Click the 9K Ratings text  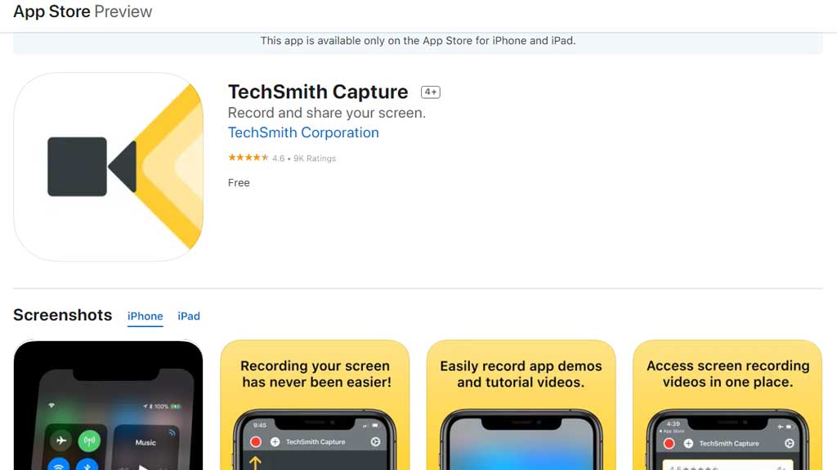315,158
